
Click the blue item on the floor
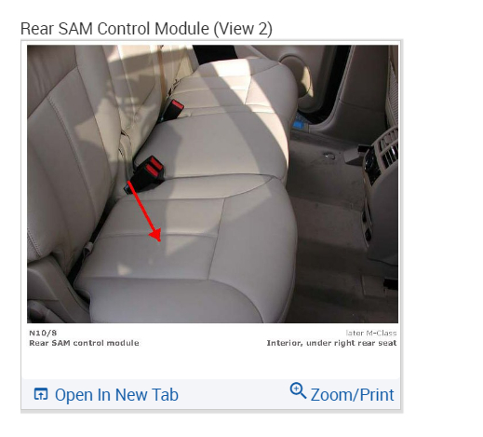[x=298, y=125]
